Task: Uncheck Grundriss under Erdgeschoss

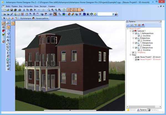Action: [139, 41]
